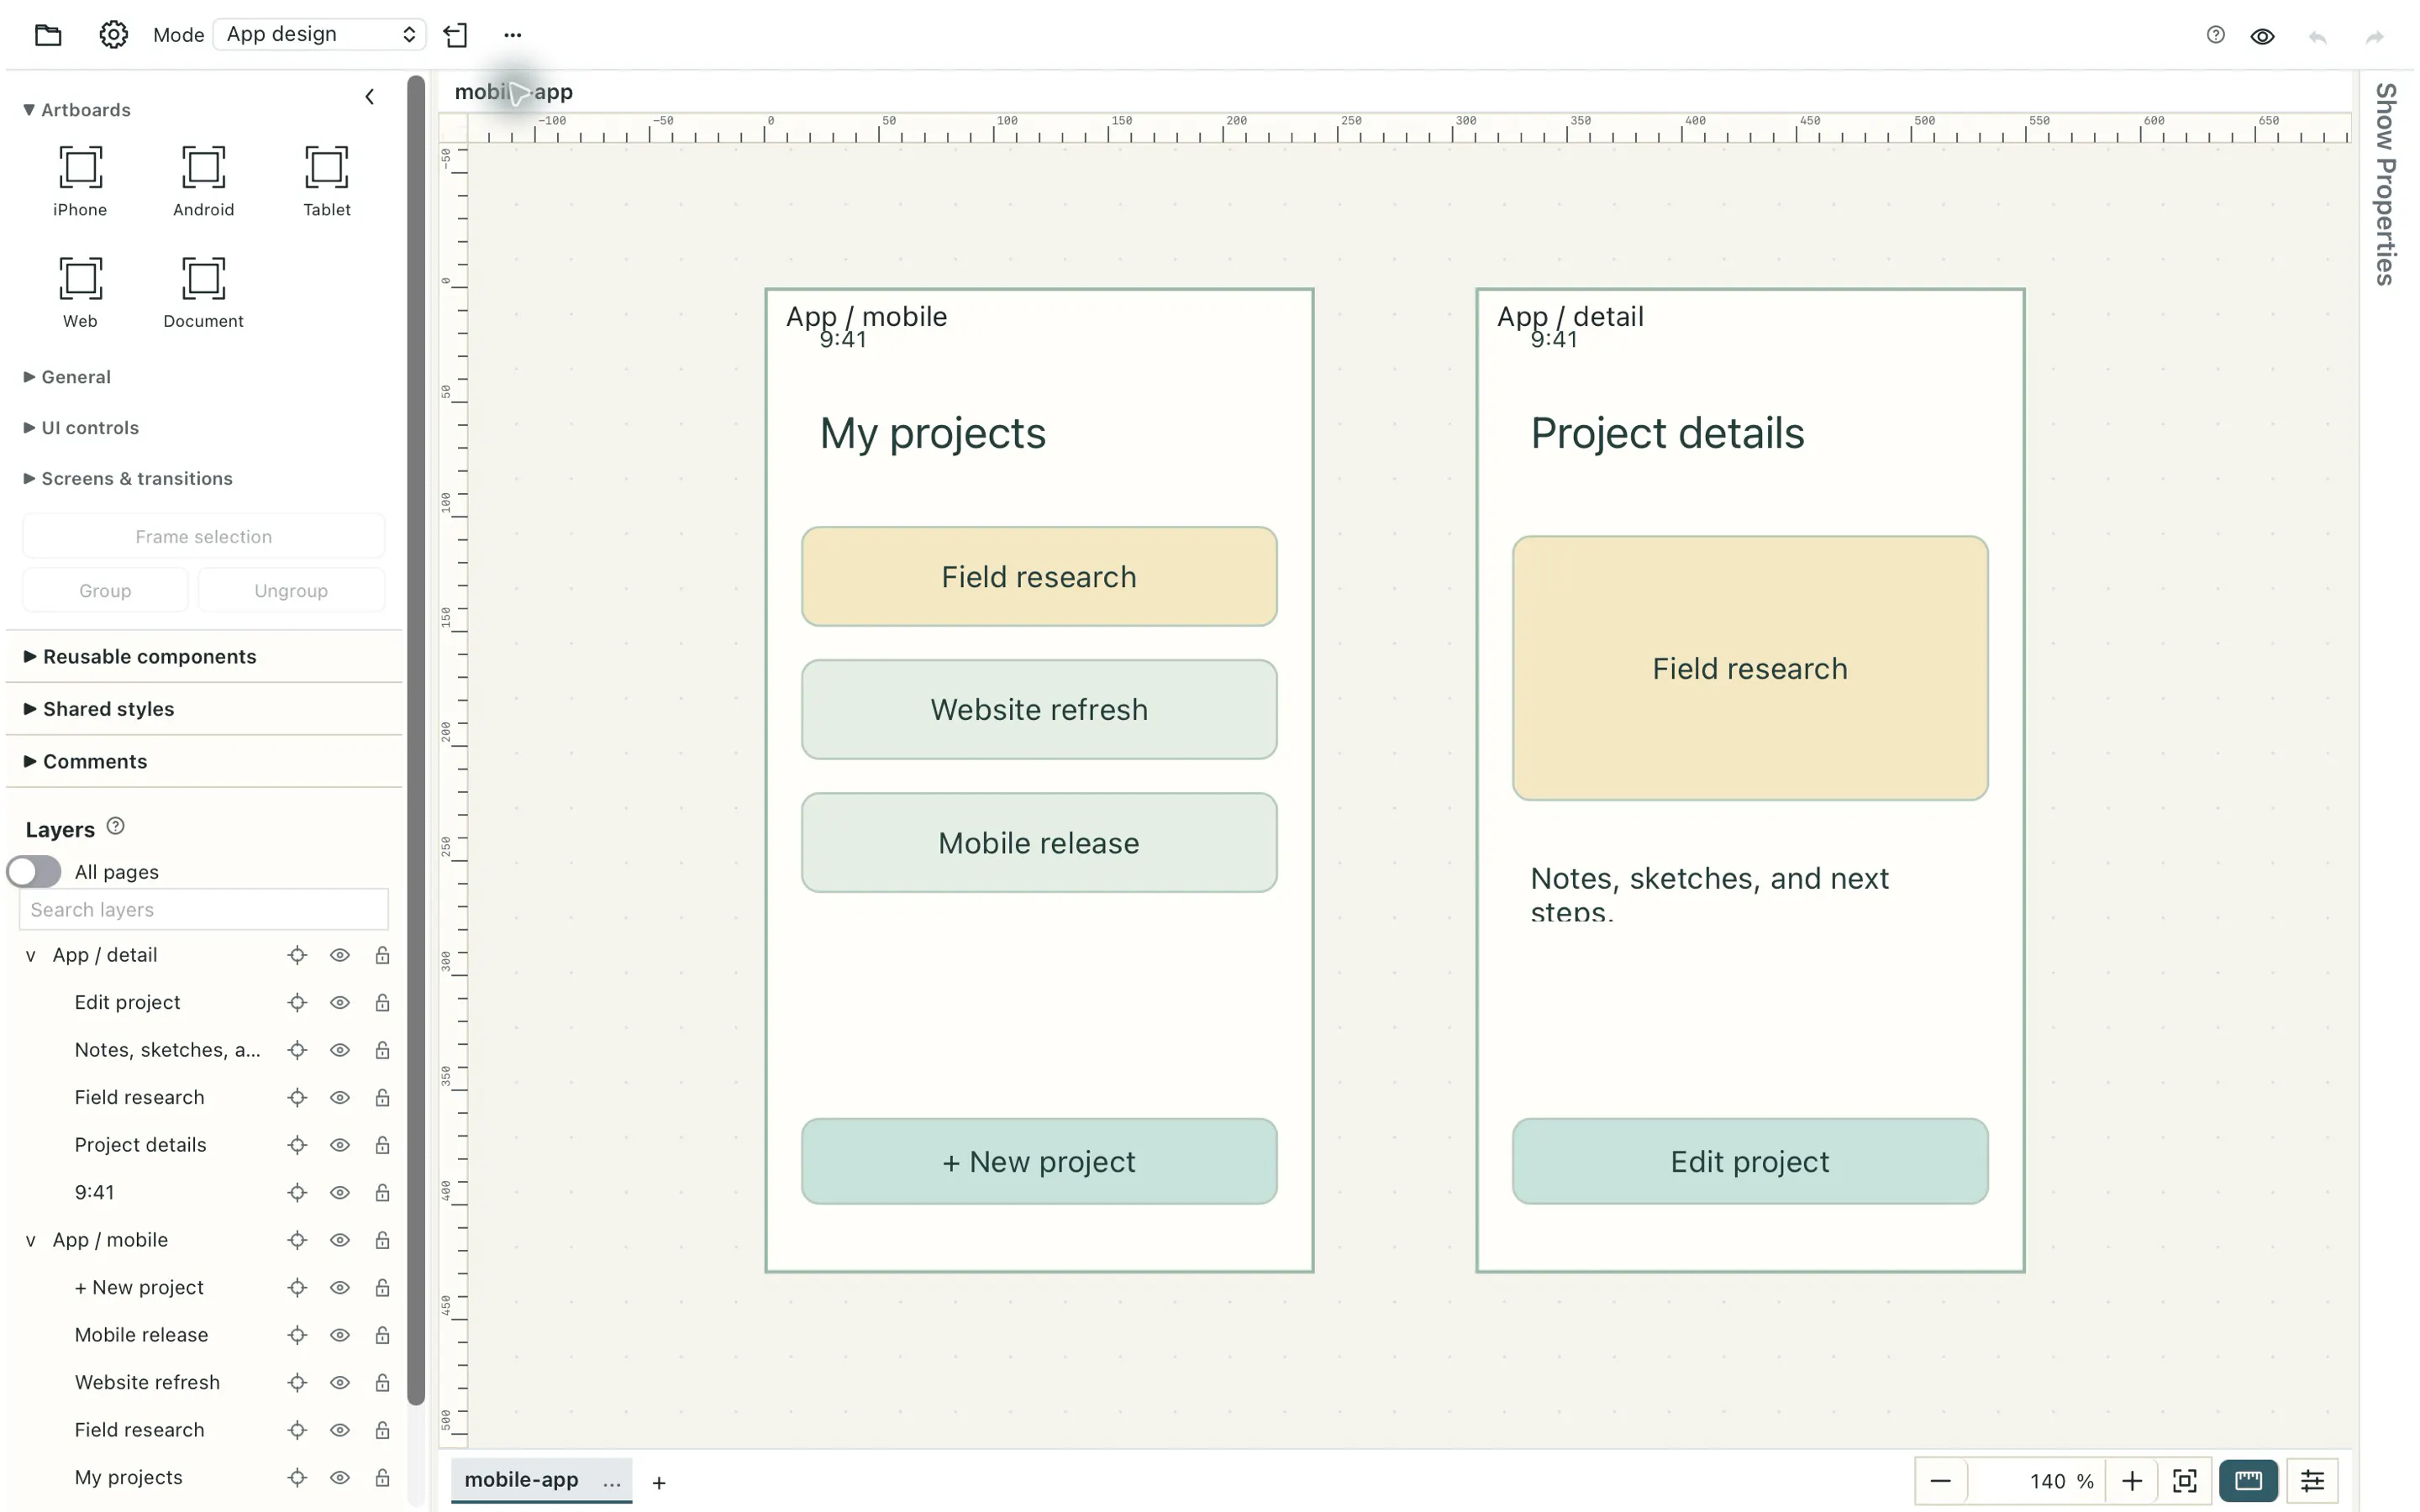The height and width of the screenshot is (1512, 2420).
Task: Toggle the All pages switch
Action: pos(34,871)
